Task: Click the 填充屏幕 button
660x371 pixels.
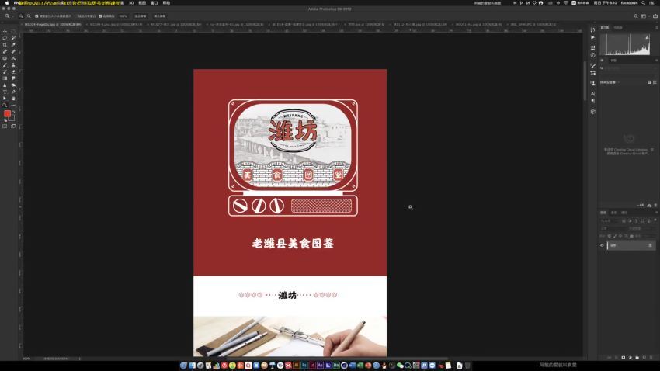Action: pos(159,16)
